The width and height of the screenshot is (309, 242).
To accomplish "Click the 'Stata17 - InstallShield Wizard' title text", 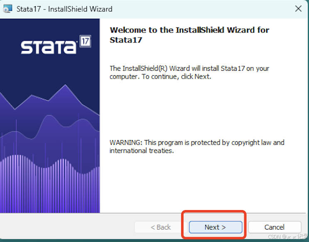I will [x=64, y=9].
